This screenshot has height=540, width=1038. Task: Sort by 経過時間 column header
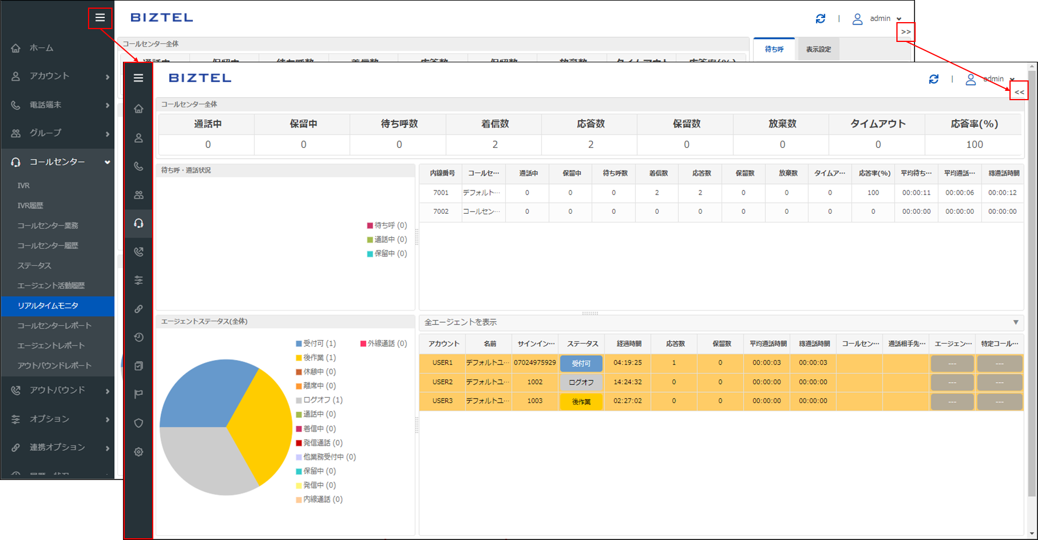tap(628, 344)
